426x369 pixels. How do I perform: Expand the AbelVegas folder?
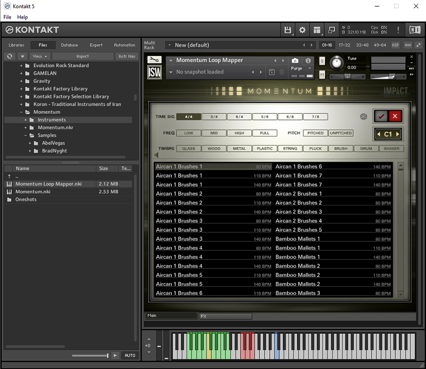tap(30, 143)
